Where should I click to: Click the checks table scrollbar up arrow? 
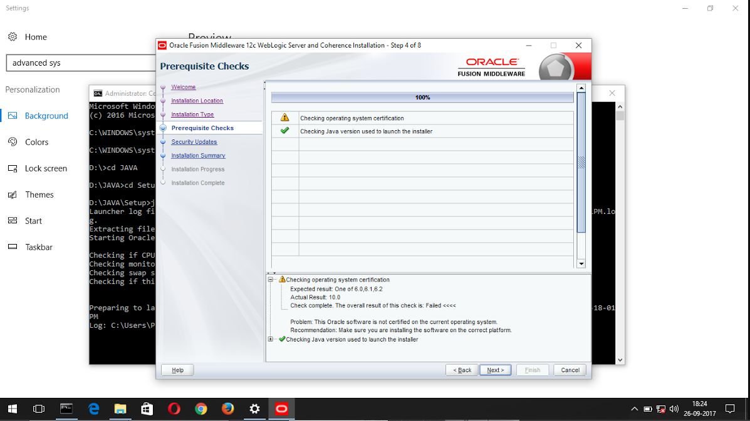[x=581, y=88]
